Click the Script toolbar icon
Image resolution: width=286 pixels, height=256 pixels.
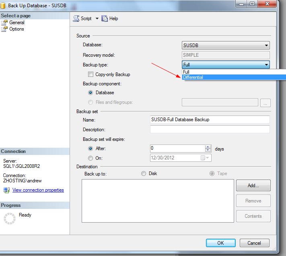point(76,19)
